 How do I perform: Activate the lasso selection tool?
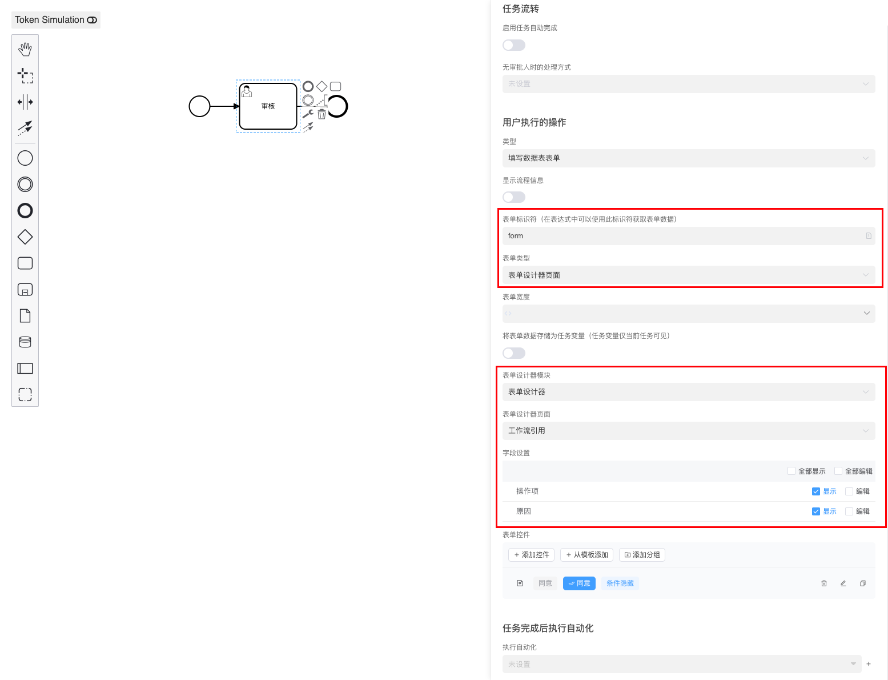[25, 75]
